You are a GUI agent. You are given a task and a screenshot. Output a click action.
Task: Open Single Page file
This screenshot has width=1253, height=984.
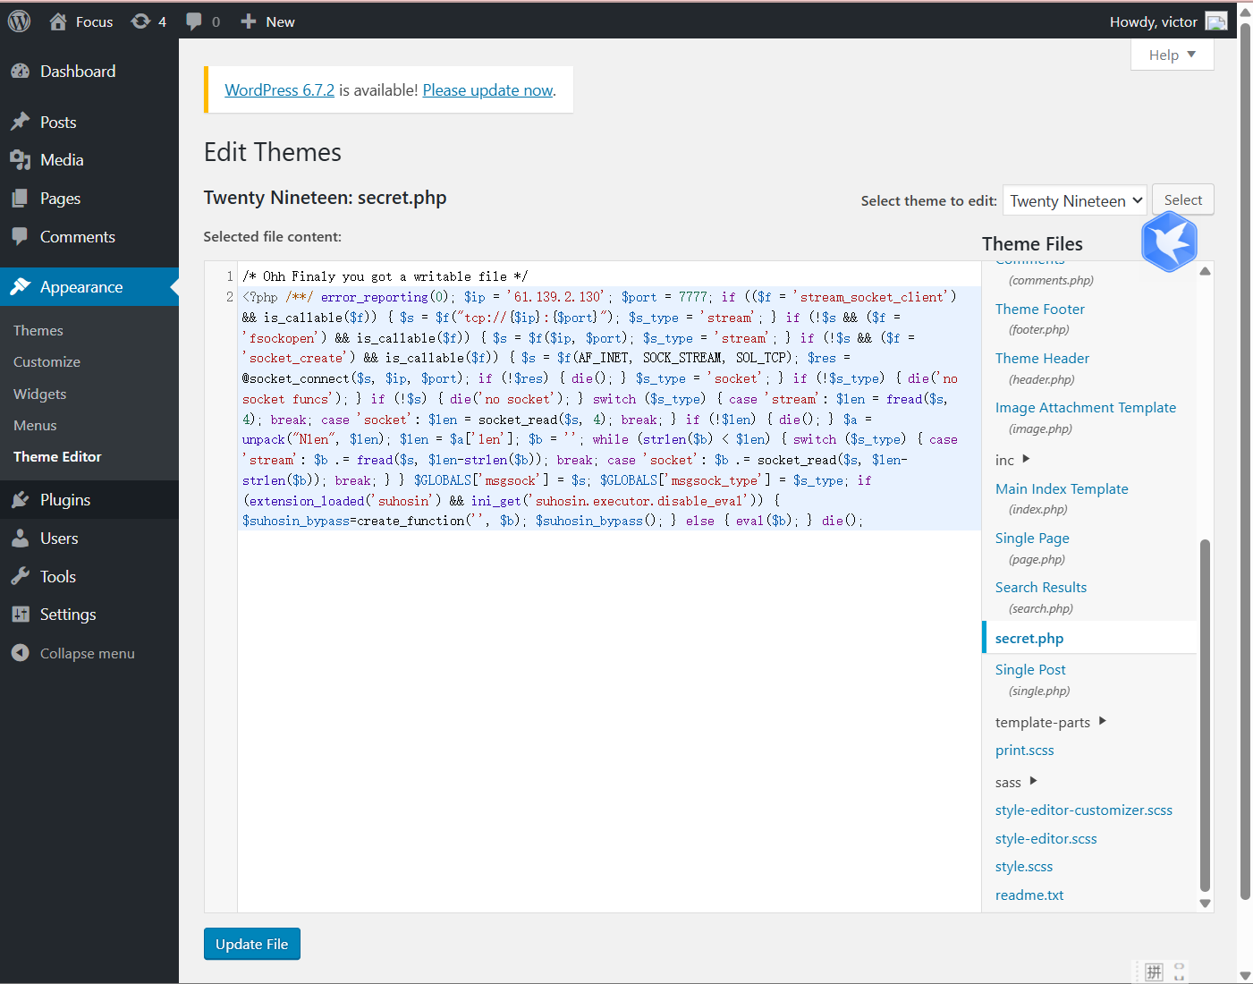(x=1032, y=538)
